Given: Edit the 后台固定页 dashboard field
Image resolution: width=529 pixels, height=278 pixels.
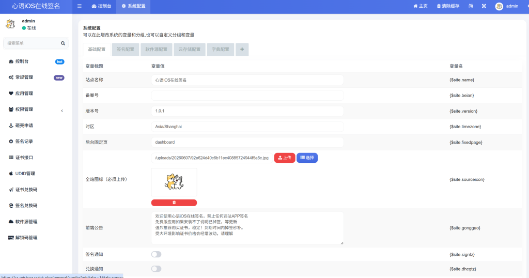Looking at the screenshot, I should coord(247,142).
